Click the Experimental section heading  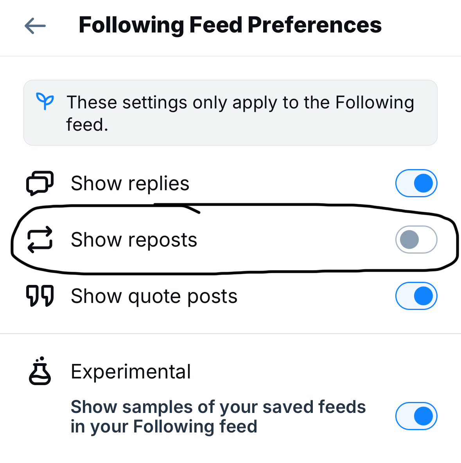tap(131, 371)
